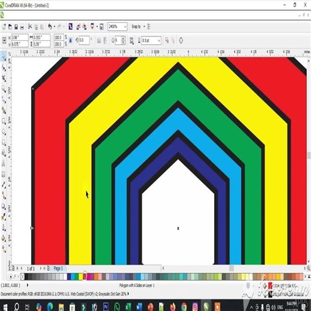Select the Fill tool bucket
Screen dimensions: 311x311
click(x=4, y=238)
